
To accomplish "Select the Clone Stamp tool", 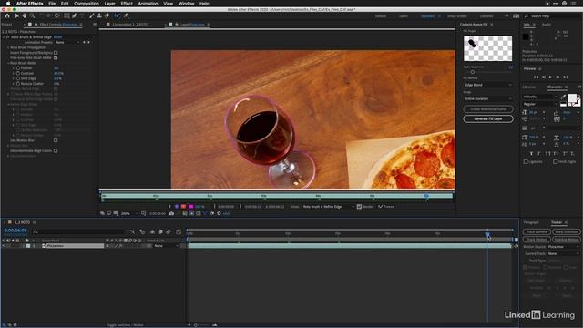I will pyautogui.click(x=99, y=16).
